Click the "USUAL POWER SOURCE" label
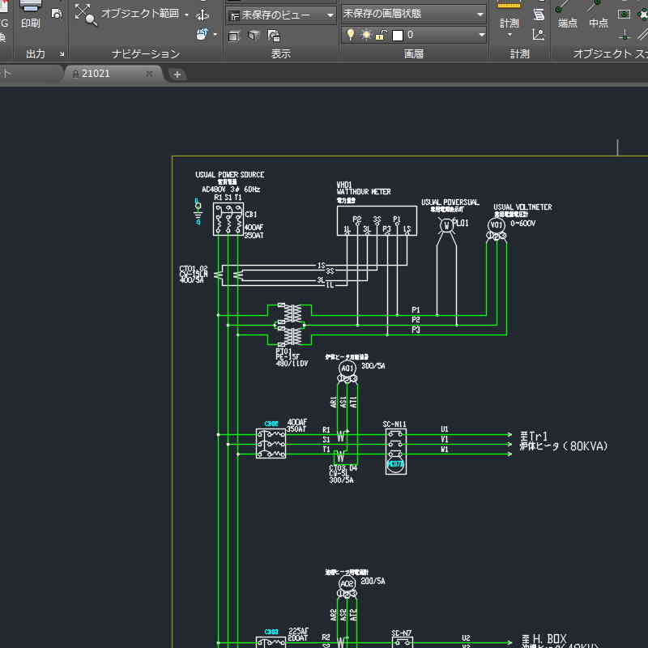This screenshot has width=648, height=648. point(230,175)
